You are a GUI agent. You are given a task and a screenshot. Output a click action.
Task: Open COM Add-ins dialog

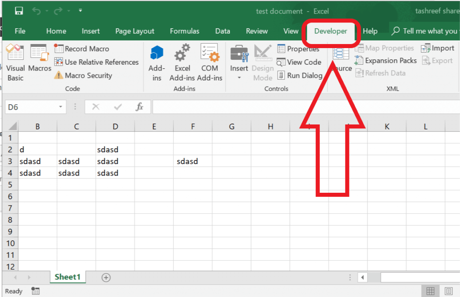[x=209, y=63]
